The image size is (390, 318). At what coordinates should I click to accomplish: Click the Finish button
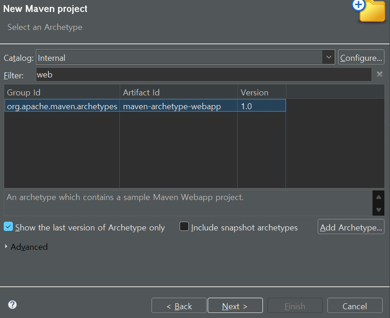tap(295, 305)
